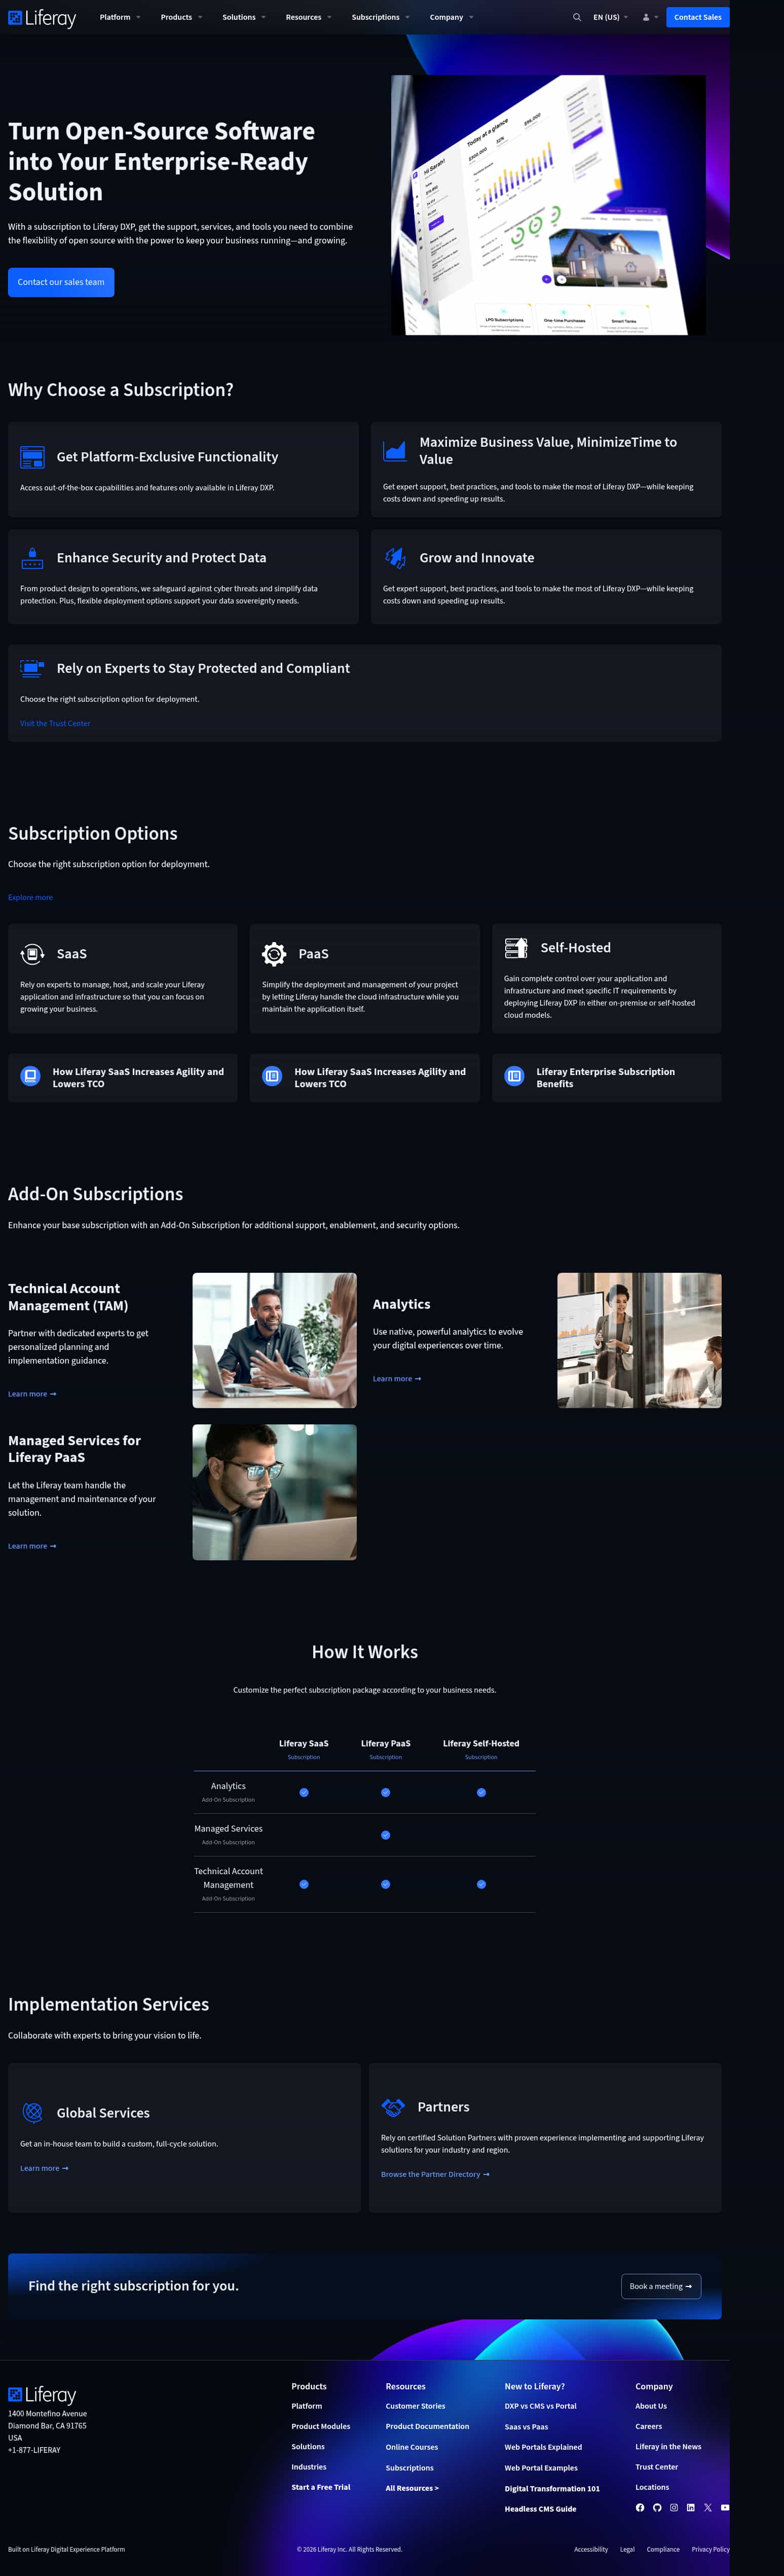Screen dimensions: 784x2576
Task: Click the Maximize Business Value chart icon
Action: pos(395,451)
